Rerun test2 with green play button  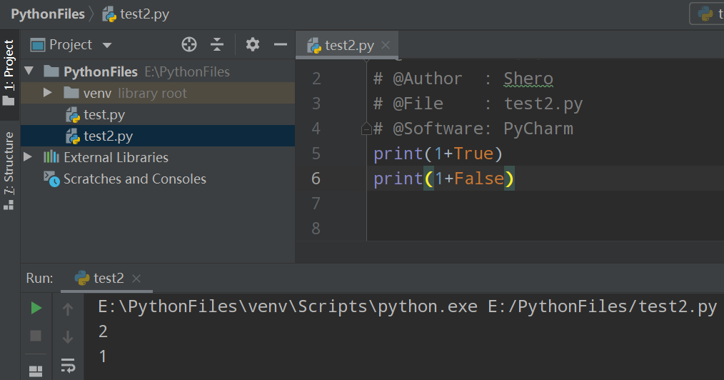36,308
